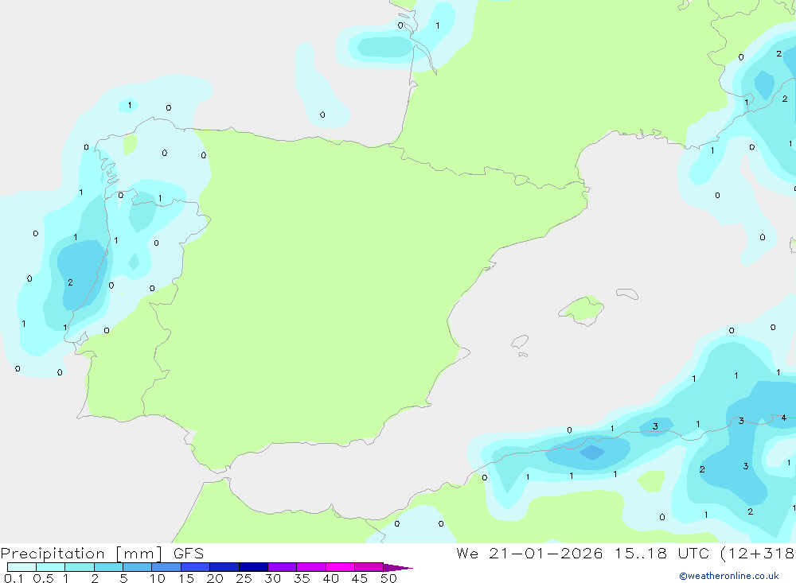
Task: Click the 'Precipitation [mm]' title text
Action: pos(81,554)
